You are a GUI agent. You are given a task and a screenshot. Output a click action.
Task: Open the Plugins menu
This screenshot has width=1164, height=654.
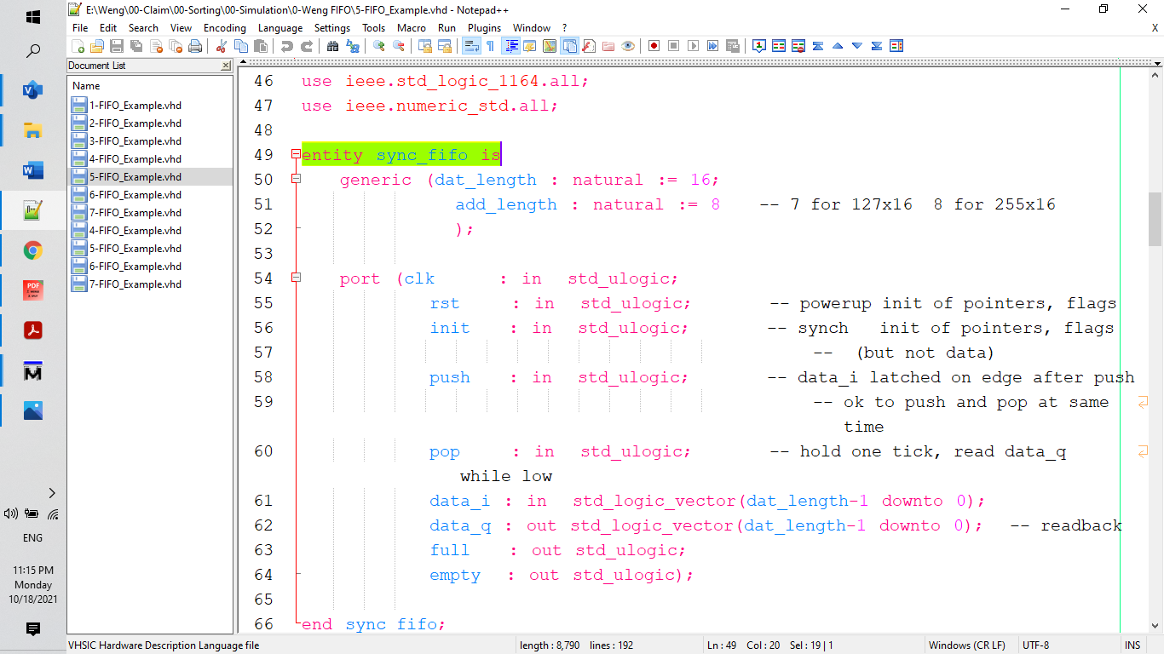tap(485, 28)
